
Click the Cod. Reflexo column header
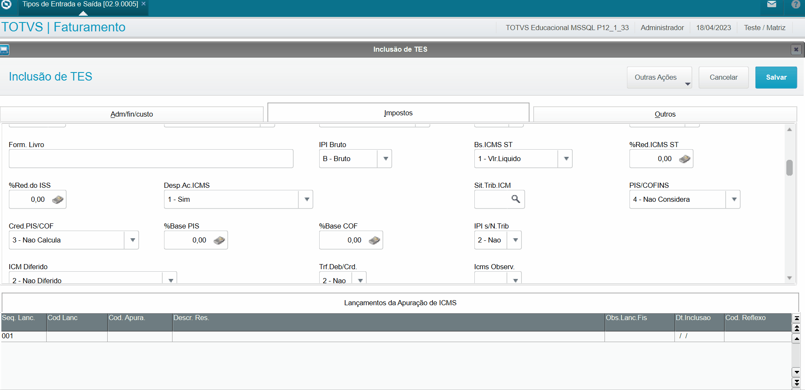pyautogui.click(x=758, y=322)
